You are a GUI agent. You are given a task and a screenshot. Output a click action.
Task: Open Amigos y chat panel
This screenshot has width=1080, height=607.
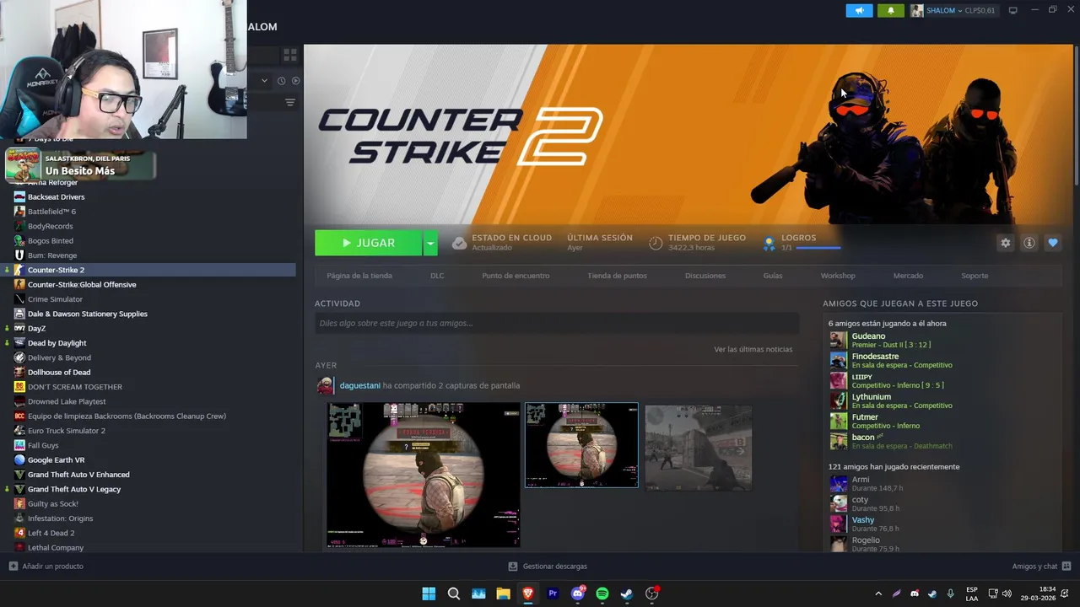(x=1041, y=567)
